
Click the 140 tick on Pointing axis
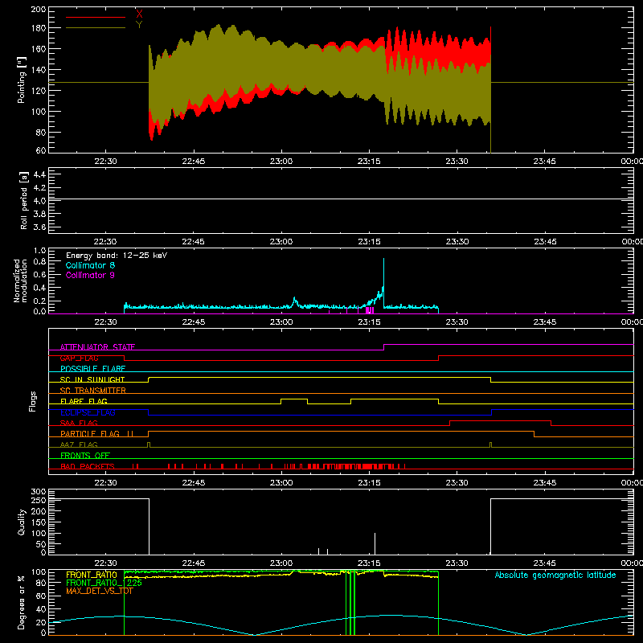pos(38,70)
